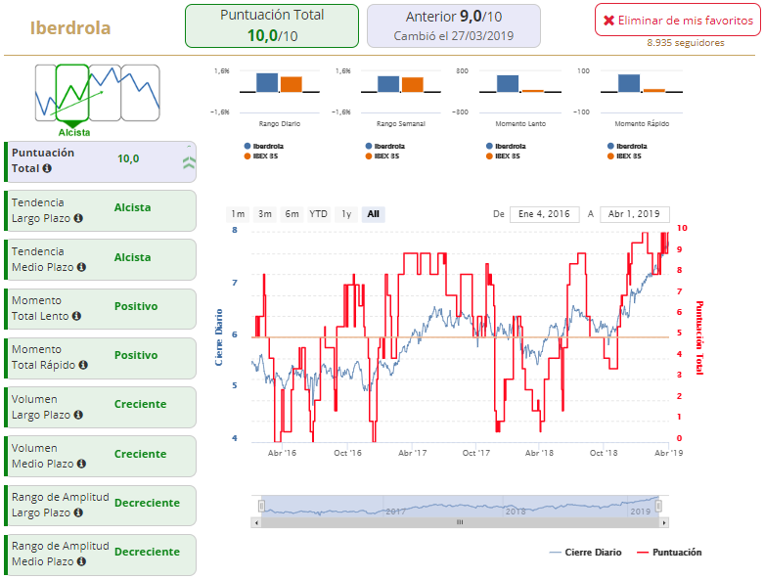Click the Volumen Largo Plazo Creciente row
The height and width of the screenshot is (579, 764).
(101, 407)
